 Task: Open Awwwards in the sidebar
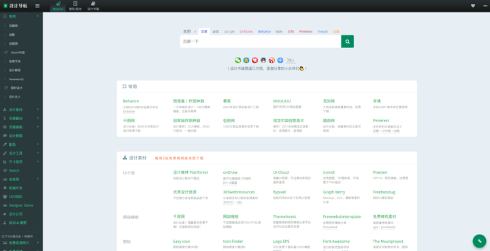click(x=16, y=79)
